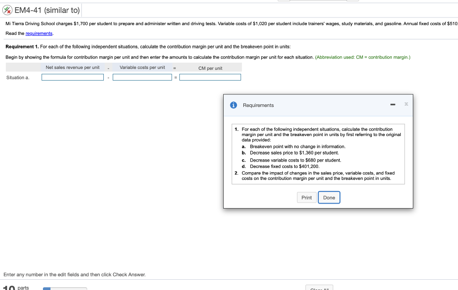The image size is (458, 290).
Task: Click the Print button's printer action in Requirements
Action: 306,197
